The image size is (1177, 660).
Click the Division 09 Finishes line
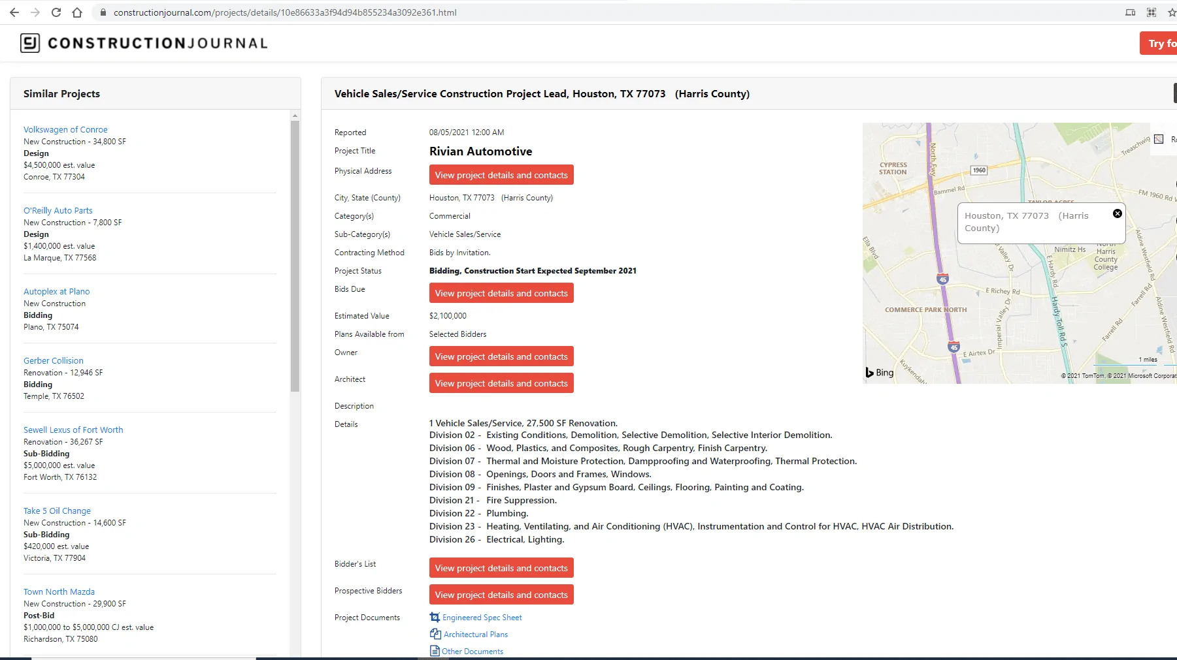pos(617,488)
